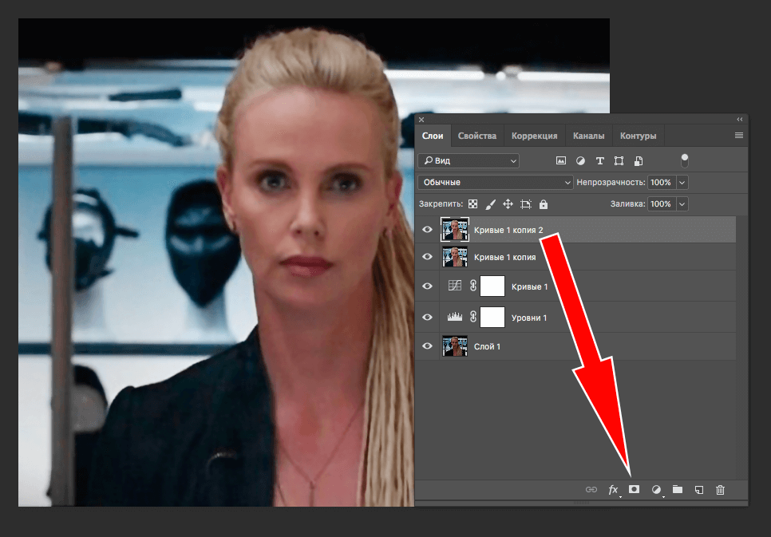Open the Свойства tab
This screenshot has height=537, width=771.
pyautogui.click(x=477, y=136)
